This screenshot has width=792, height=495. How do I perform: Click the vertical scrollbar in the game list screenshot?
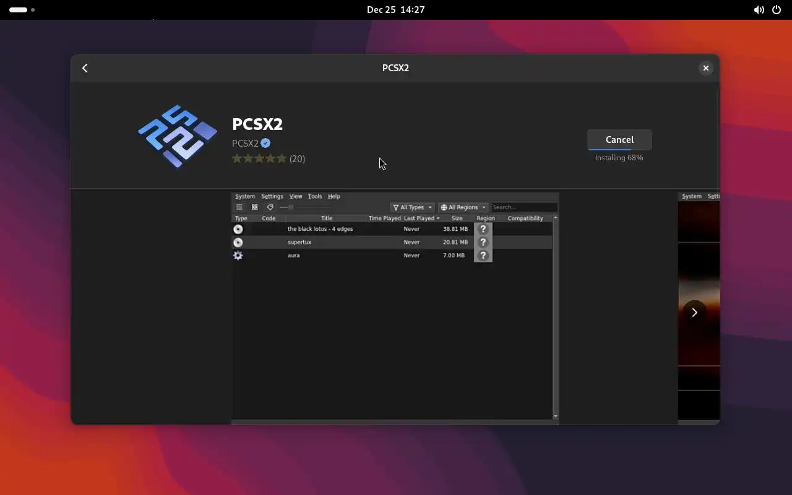pos(556,317)
